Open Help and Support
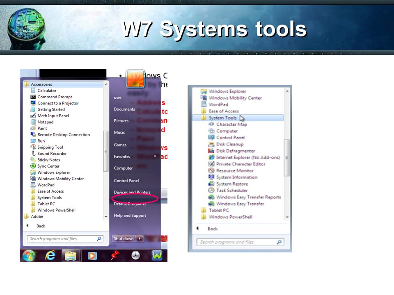Image resolution: width=394 pixels, height=295 pixels. pyautogui.click(x=130, y=216)
